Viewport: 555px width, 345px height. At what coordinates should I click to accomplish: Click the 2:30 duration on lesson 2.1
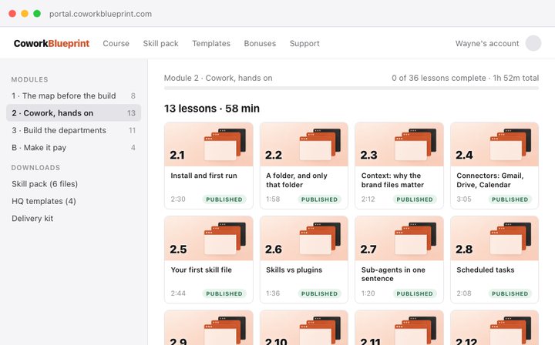click(178, 199)
